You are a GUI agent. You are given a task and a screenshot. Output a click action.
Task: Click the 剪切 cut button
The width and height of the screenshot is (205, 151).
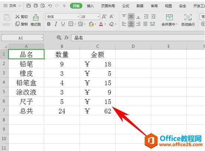click(x=22, y=17)
